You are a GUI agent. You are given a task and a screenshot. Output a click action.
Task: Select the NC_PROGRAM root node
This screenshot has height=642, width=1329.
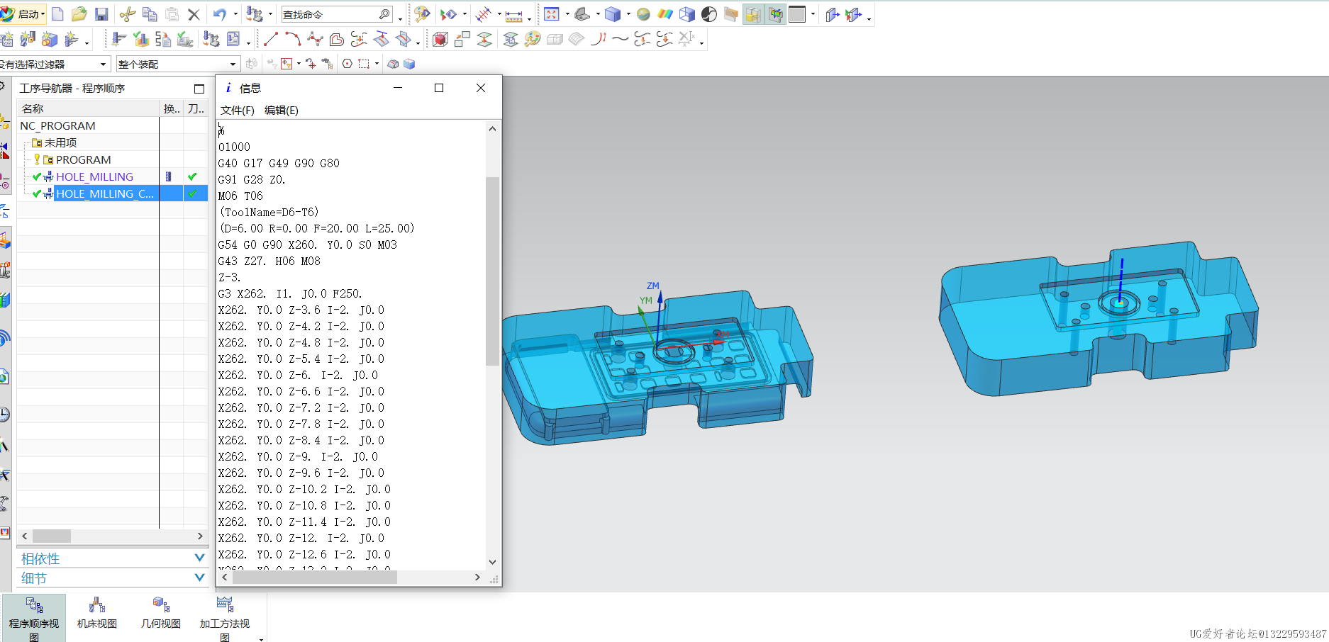(57, 125)
